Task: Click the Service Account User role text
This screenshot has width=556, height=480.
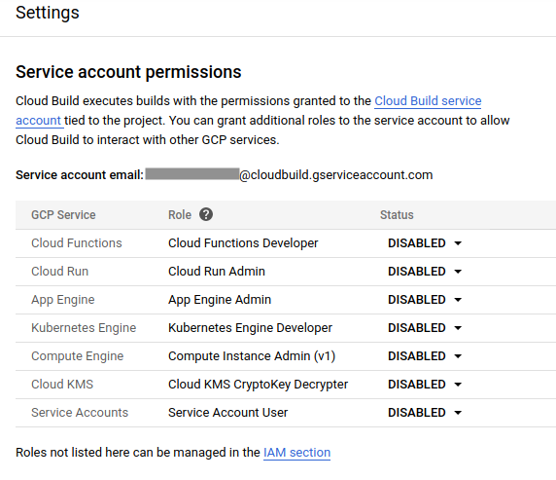Action: click(228, 413)
